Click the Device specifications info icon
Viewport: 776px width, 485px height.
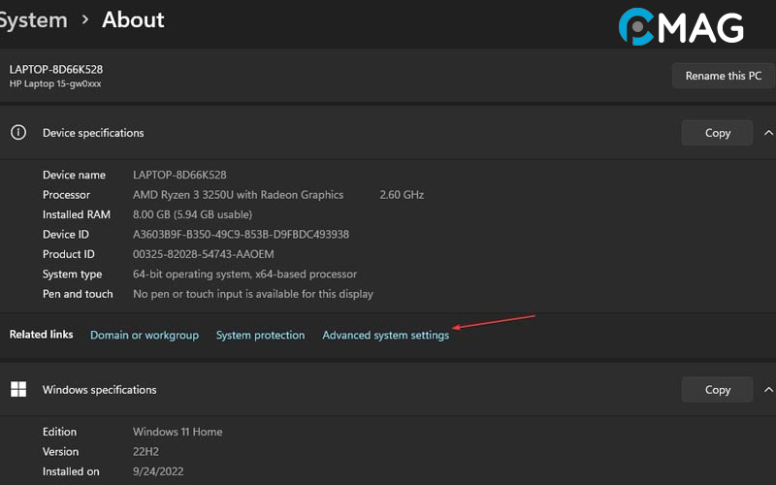17,133
